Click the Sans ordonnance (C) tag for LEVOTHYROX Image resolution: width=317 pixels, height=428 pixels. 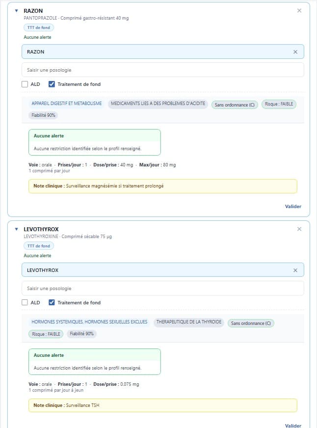pyautogui.click(x=251, y=323)
